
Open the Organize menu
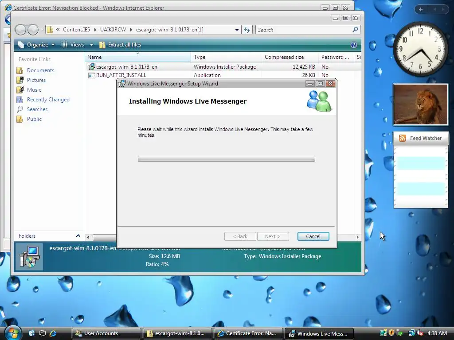(x=36, y=45)
